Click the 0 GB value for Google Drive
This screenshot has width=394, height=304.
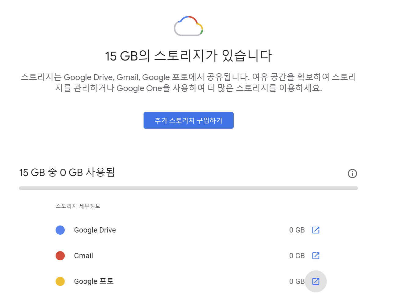297,230
